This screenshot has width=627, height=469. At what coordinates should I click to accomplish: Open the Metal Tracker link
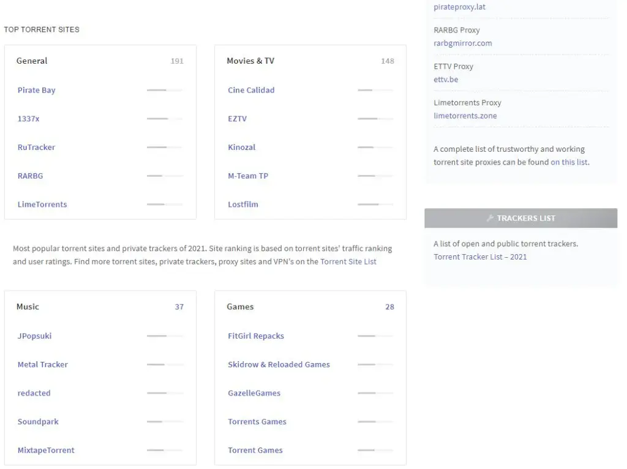(x=43, y=365)
